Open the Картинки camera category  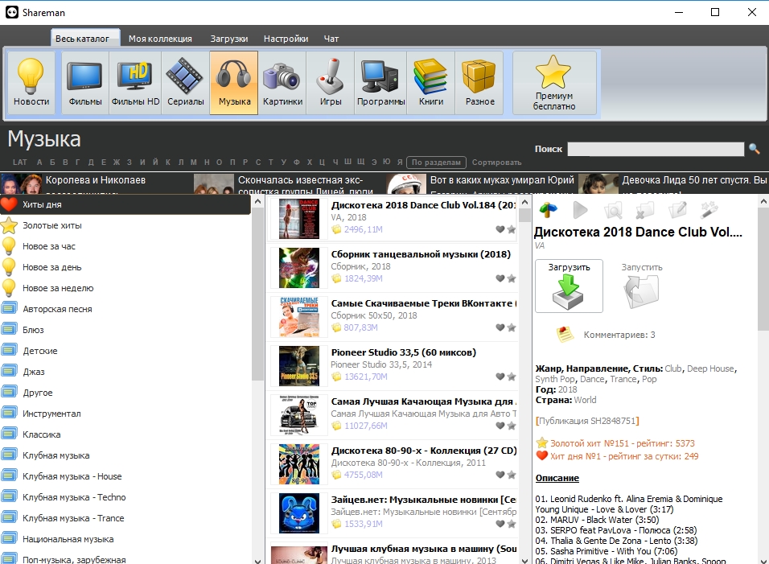point(282,82)
